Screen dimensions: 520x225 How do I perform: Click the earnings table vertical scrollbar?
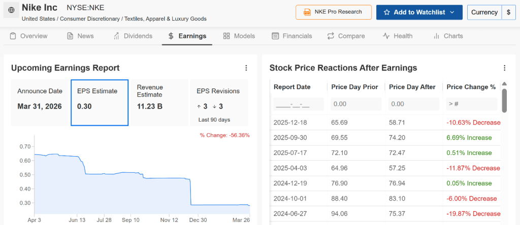504,100
